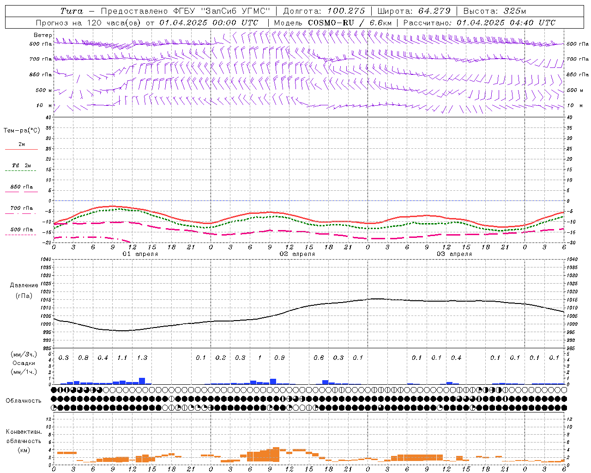591x473 pixels.
Task: Click the "Ветер" wind section label
Action: [42, 35]
